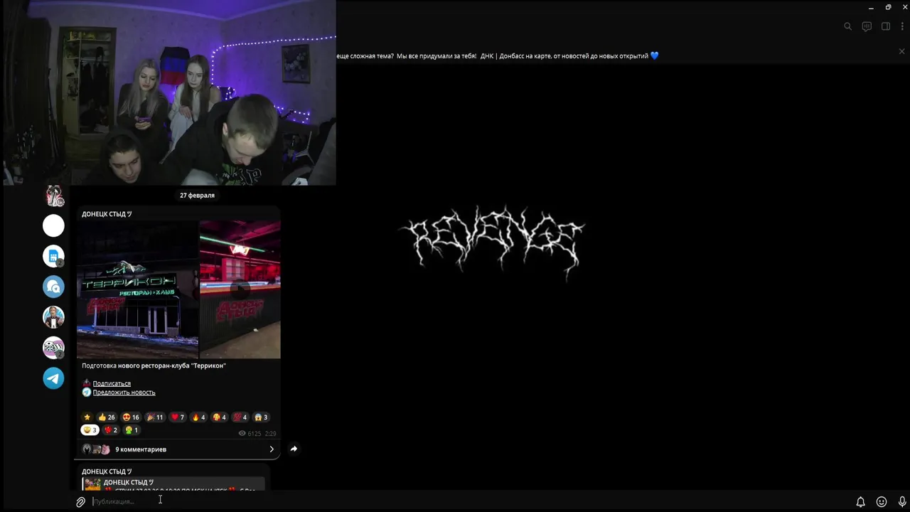The image size is (910, 512).
Task: Dismiss the sponsored banner with the X
Action: pos(902,51)
